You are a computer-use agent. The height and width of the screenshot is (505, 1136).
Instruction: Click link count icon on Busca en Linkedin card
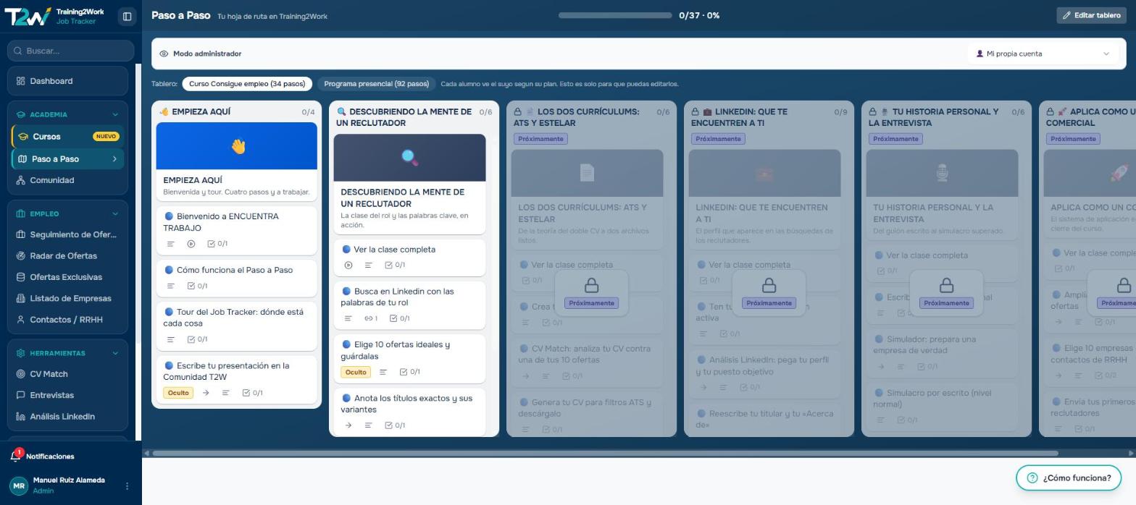click(371, 318)
